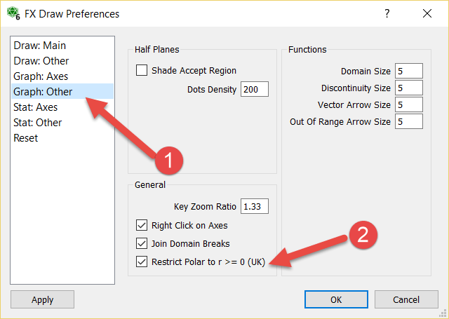
Task: Toggle Right Click on Axes checkbox
Action: (142, 226)
